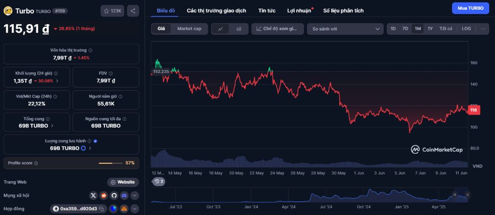
Task: Click the Profile score 57% bar
Action: [111, 163]
